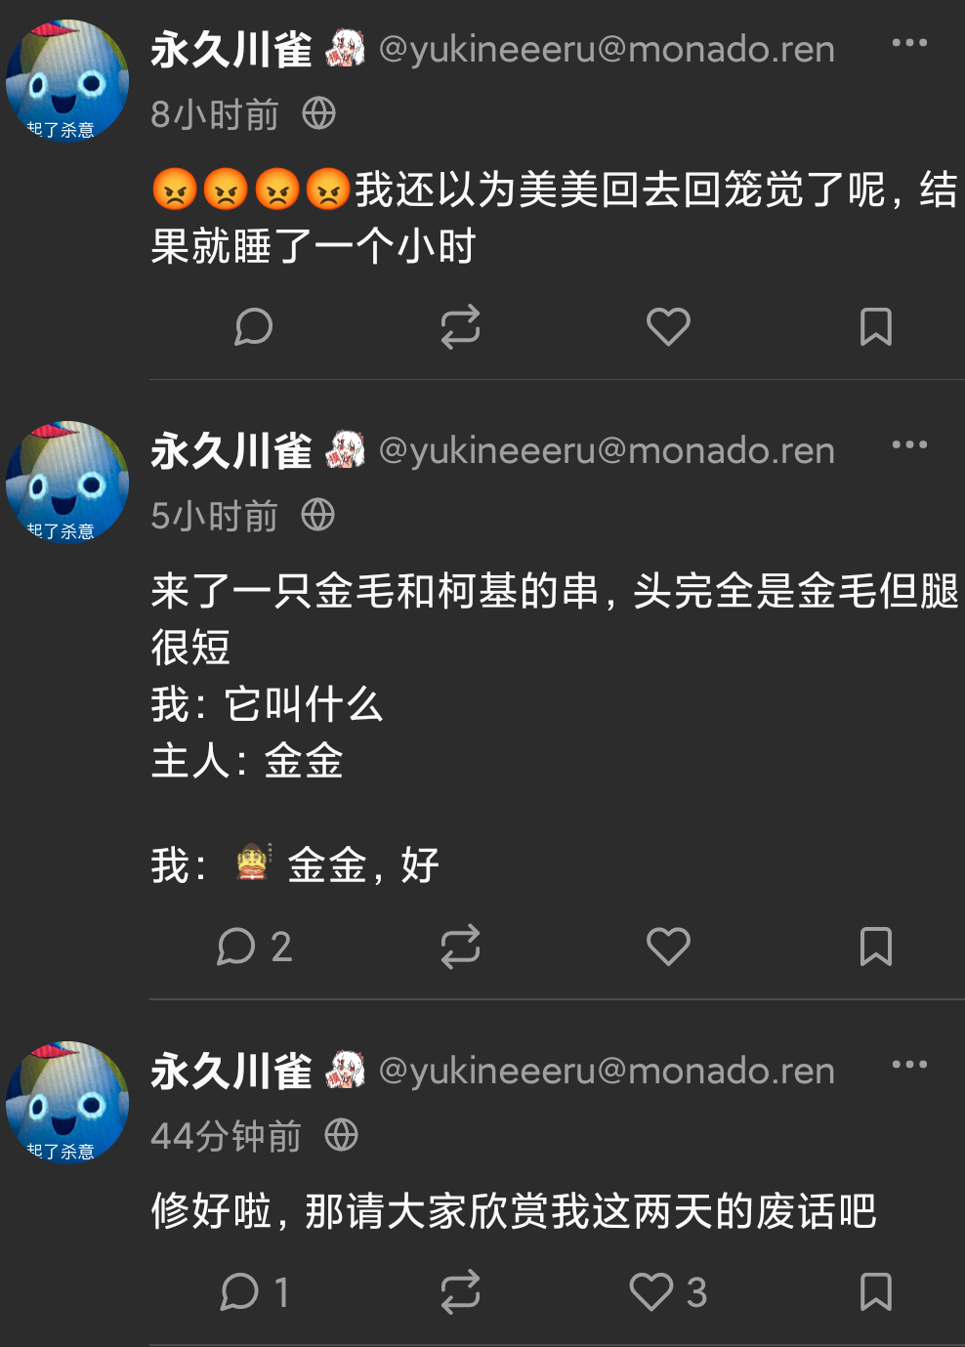Bookmark the 8小时前 post
This screenshot has height=1347, width=965.
tap(876, 327)
